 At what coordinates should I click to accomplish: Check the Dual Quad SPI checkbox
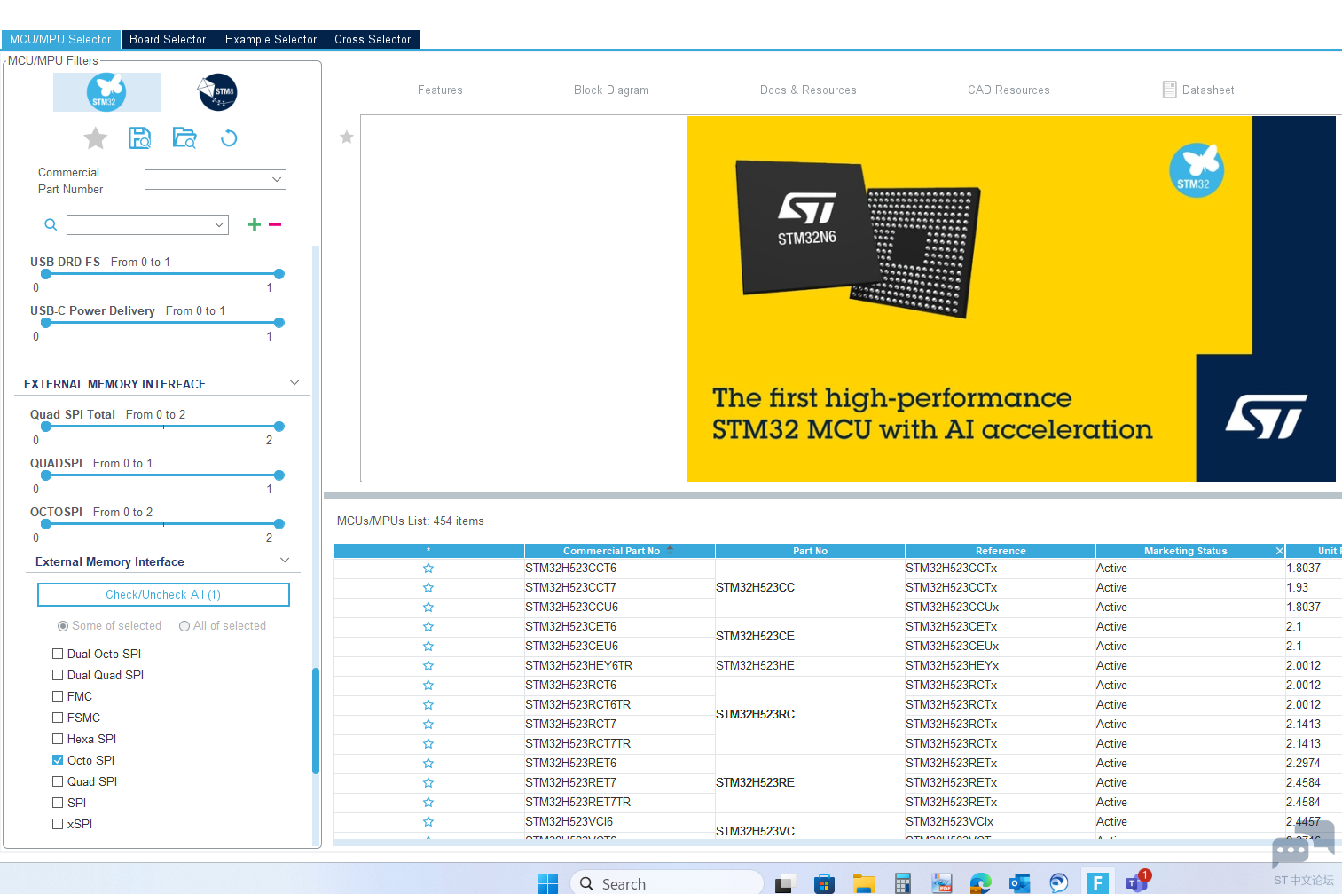[58, 675]
